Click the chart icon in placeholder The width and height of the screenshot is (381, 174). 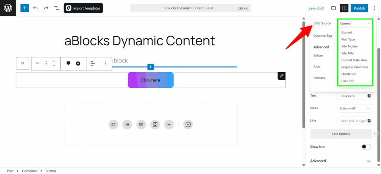pyautogui.click(x=188, y=125)
